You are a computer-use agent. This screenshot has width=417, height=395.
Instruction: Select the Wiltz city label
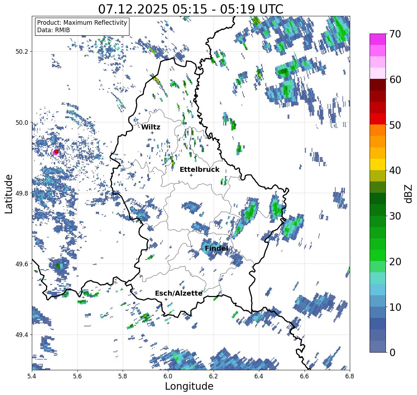click(151, 127)
